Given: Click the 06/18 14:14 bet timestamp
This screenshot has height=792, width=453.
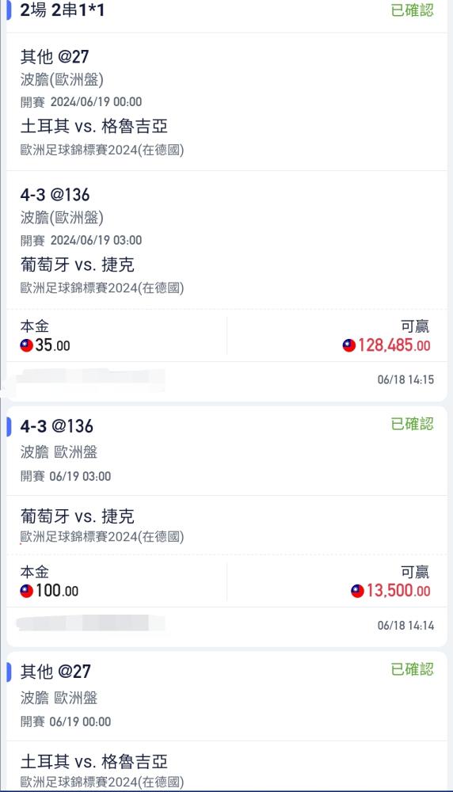Looking at the screenshot, I should pyautogui.click(x=405, y=626).
